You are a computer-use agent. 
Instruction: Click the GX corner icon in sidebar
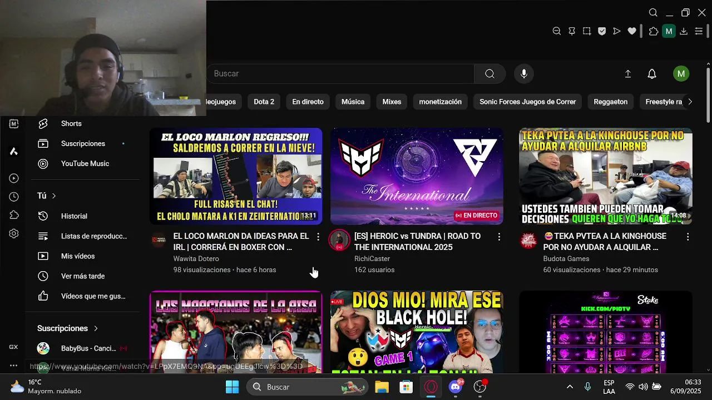pyautogui.click(x=13, y=347)
